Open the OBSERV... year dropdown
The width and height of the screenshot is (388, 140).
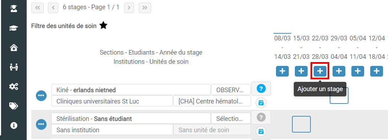coord(230,90)
